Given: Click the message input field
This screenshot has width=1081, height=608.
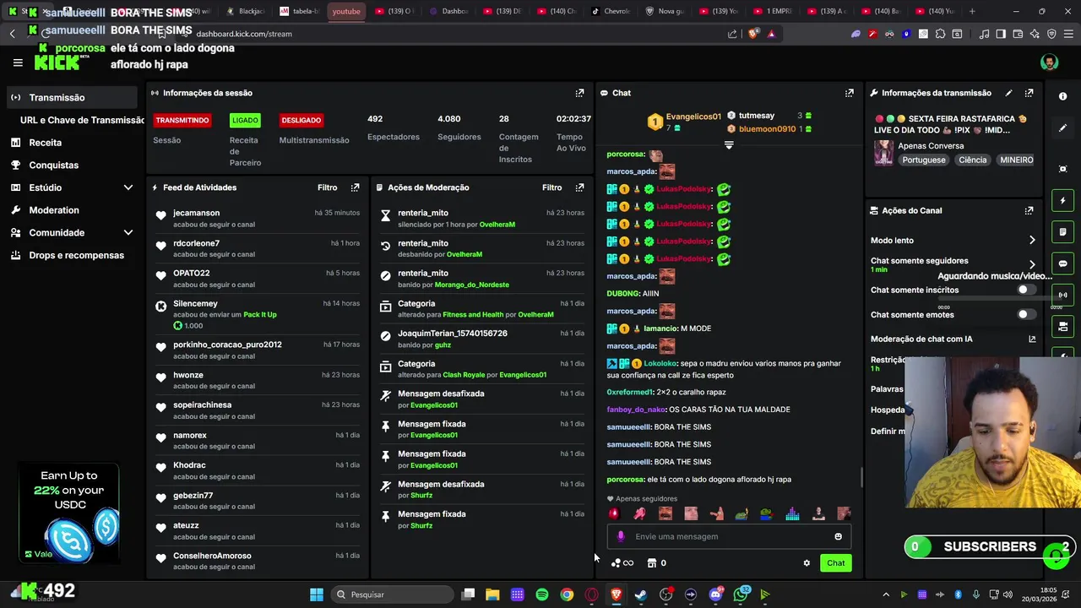Looking at the screenshot, I should click(x=728, y=536).
